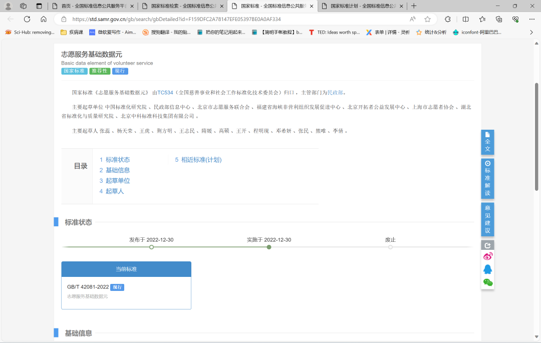Click the 实施于 2022-12-30 timeline marker

(269, 247)
